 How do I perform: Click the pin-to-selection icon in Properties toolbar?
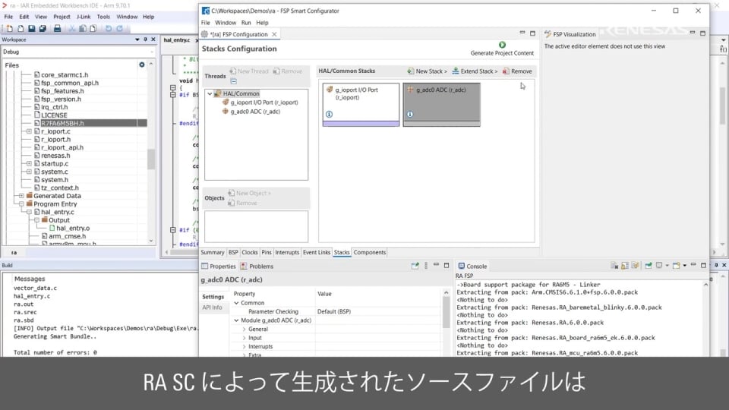coord(415,266)
